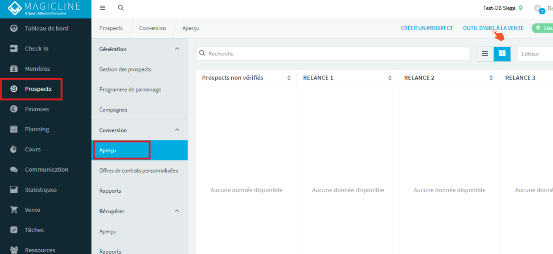Click the Communication chat bubbles icon
Viewport: 553px width, 254px height.
pos(14,170)
